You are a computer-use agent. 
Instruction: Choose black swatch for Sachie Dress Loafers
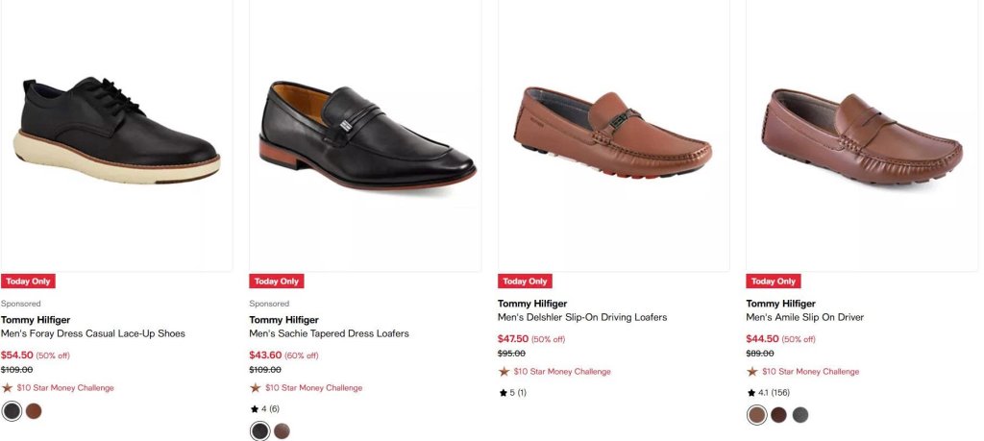coord(259,431)
